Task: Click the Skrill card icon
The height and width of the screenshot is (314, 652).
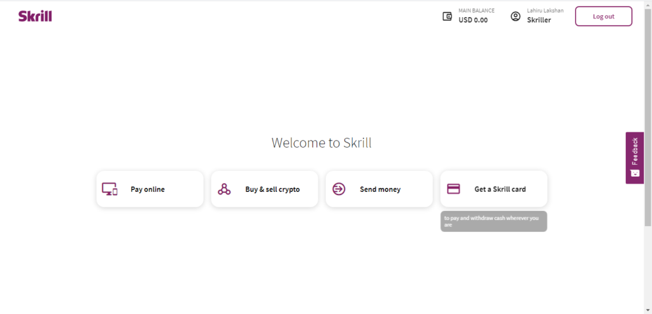Action: [x=453, y=189]
